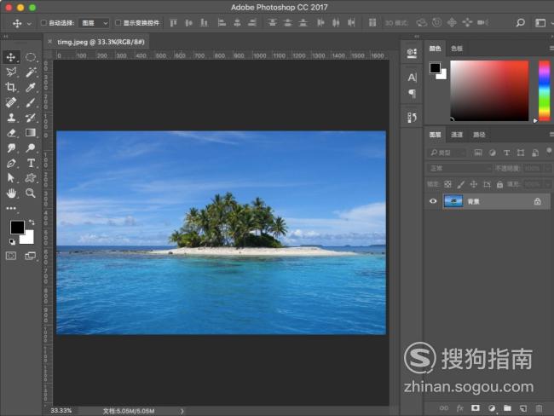Select the timg.jpeg document tab
554x416 pixels.
[x=101, y=42]
